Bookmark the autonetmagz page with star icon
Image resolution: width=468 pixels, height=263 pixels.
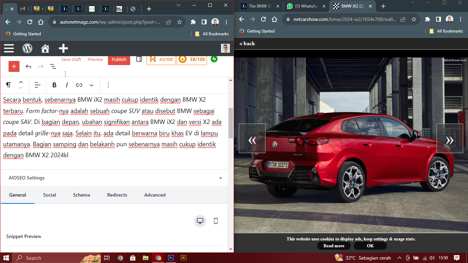tap(179, 22)
